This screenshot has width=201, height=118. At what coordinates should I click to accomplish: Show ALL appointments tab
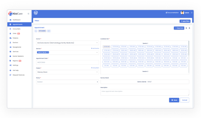(x=36, y=31)
